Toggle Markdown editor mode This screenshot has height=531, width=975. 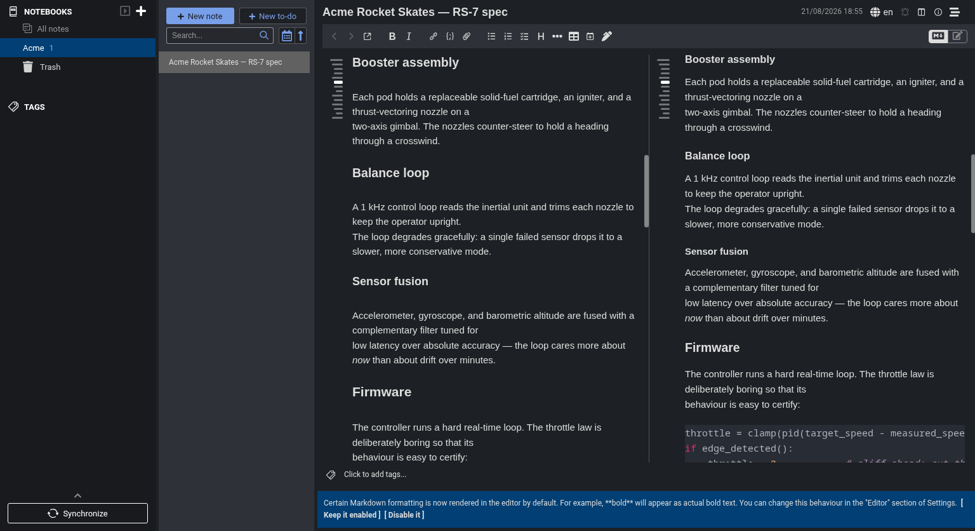click(938, 36)
